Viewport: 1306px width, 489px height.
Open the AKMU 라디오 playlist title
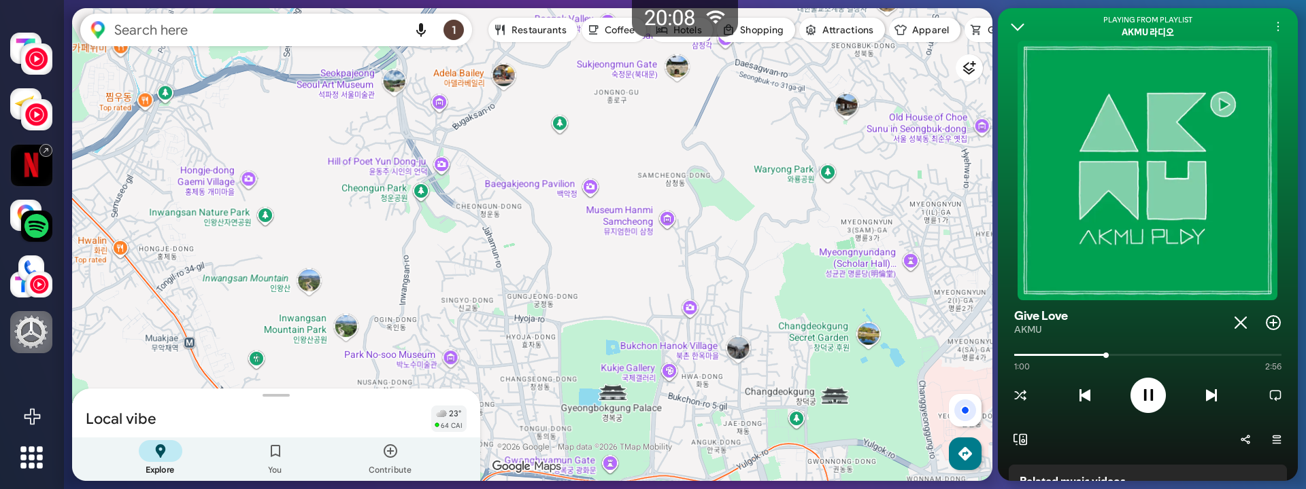[1148, 32]
